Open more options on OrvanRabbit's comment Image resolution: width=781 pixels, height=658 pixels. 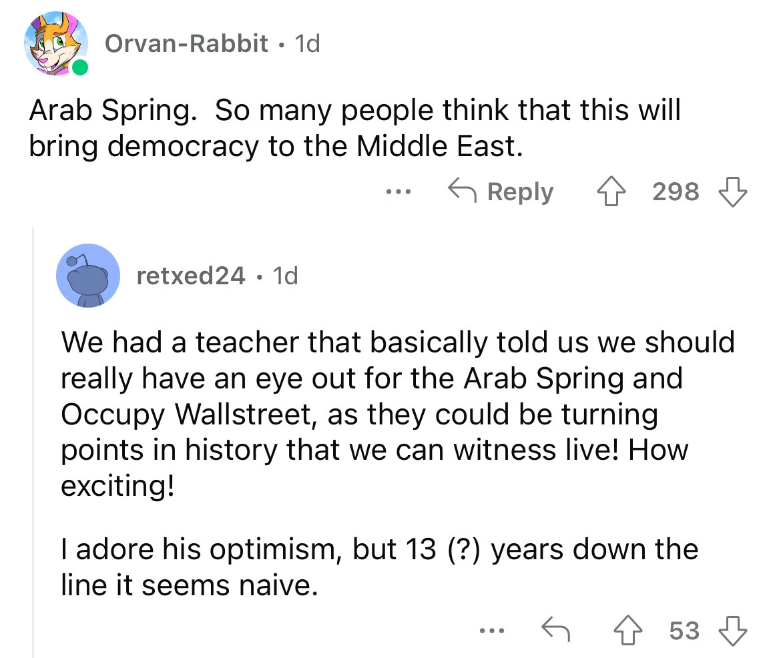398,192
